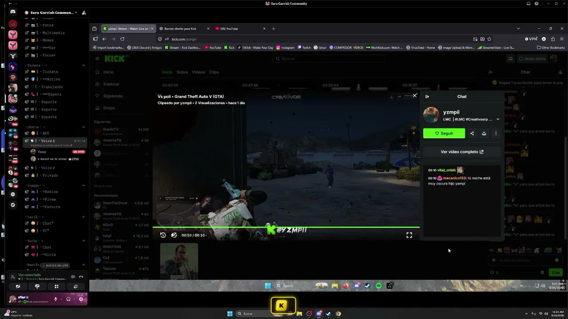
Task: Open headphone output options arrow
Action: coord(73,299)
